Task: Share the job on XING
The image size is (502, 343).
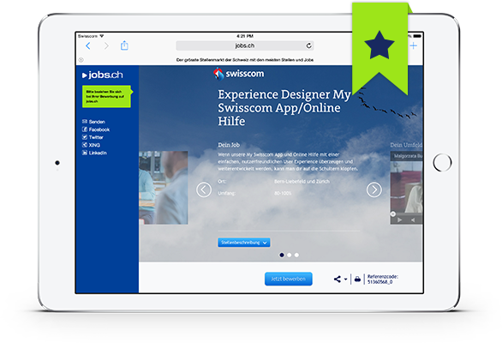Action: pos(91,145)
